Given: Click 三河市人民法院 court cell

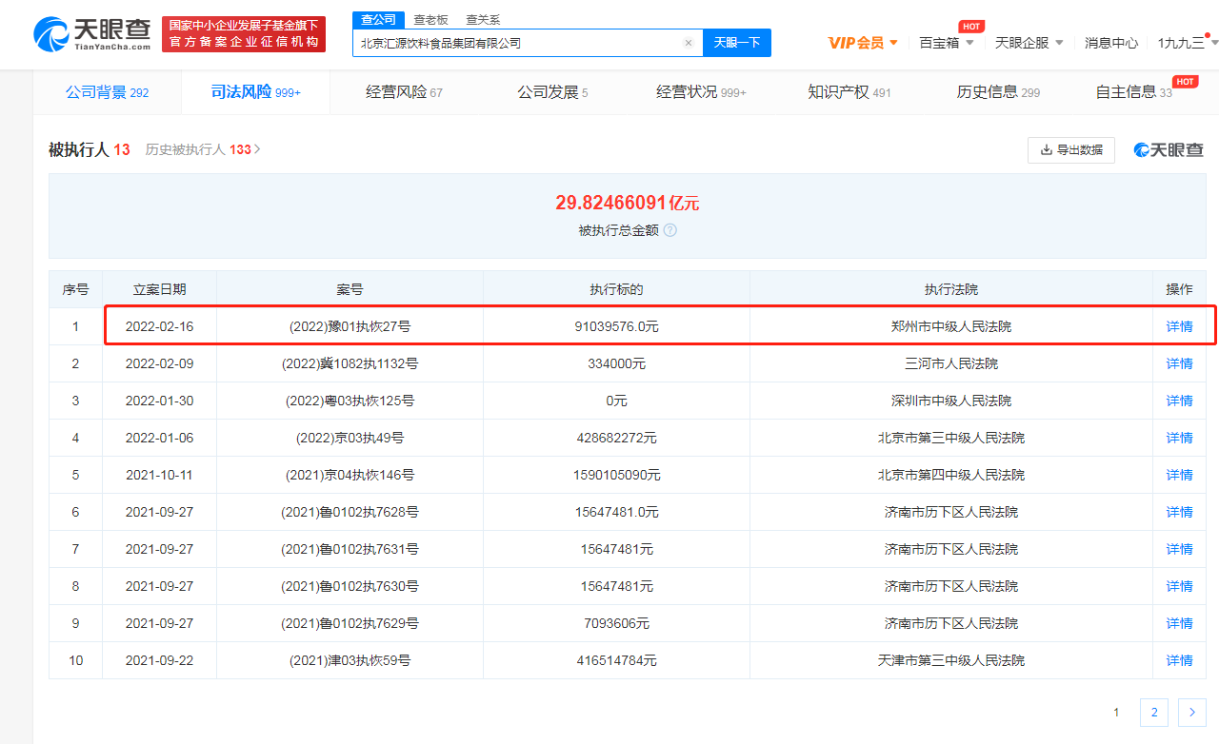Looking at the screenshot, I should (x=950, y=363).
